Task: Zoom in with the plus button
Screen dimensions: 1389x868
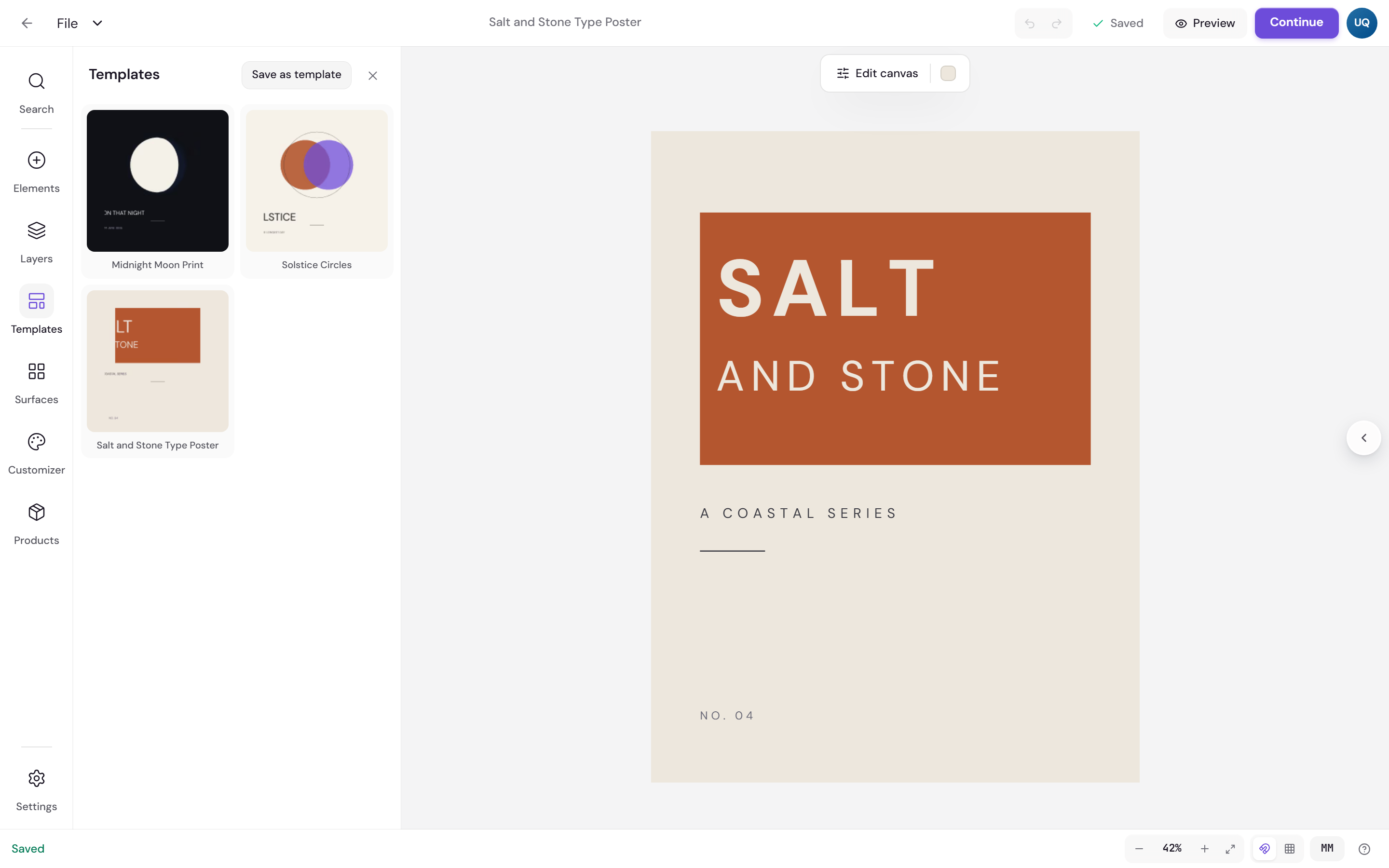Action: point(1205,849)
